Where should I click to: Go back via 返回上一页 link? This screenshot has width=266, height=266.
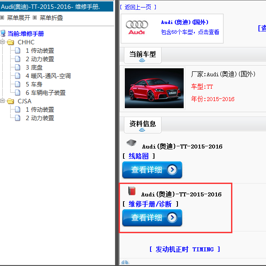tap(138, 7)
